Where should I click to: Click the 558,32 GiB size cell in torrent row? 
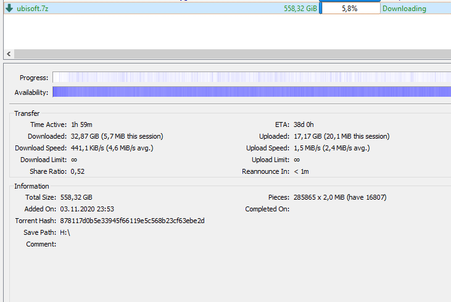click(300, 9)
